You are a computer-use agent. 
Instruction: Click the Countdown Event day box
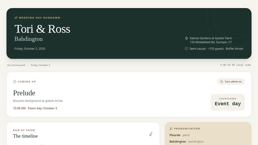(x=228, y=102)
